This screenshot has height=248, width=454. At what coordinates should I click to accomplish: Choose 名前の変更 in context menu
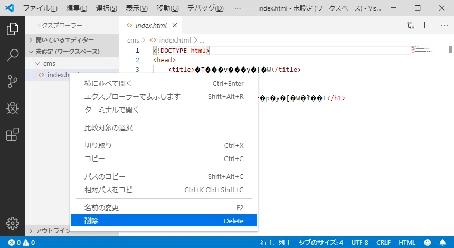point(164,207)
